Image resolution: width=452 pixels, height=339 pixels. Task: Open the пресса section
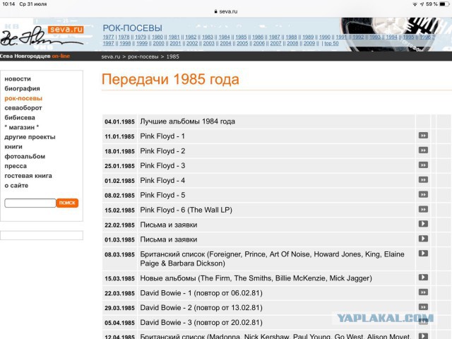click(x=16, y=166)
